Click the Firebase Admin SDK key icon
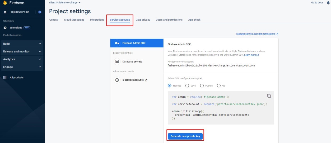 coord(117,43)
